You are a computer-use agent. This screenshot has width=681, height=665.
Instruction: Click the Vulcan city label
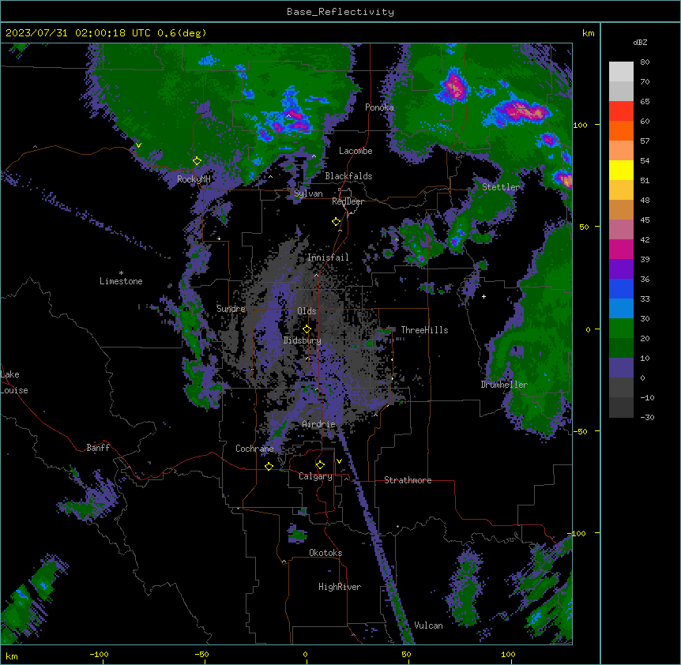pyautogui.click(x=429, y=626)
